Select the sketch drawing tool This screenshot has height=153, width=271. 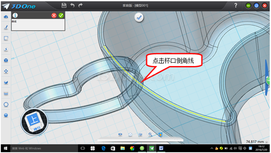click(x=6, y=27)
